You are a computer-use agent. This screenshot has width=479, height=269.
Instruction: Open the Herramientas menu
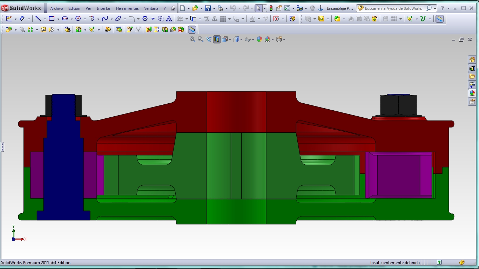(127, 8)
